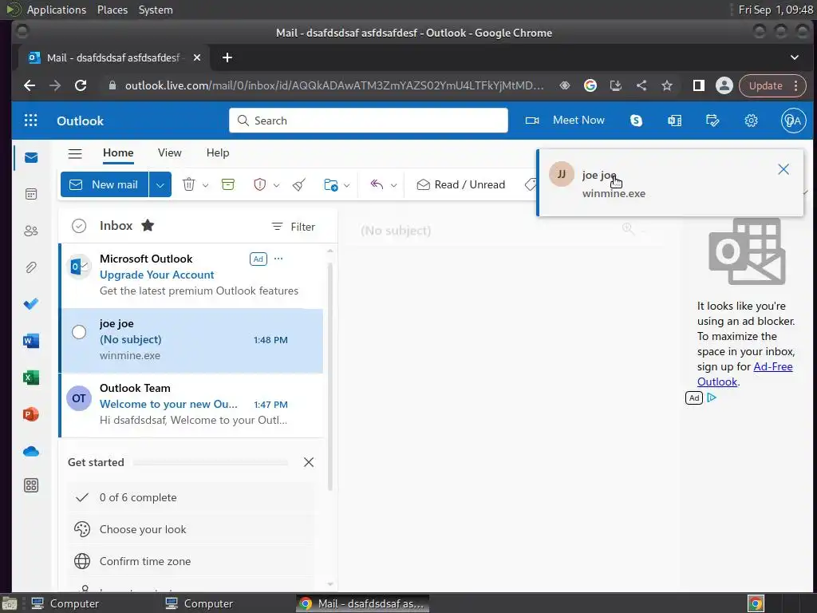Expand the Delete options dropdown arrow
Image resolution: width=817 pixels, height=613 pixels.
(x=205, y=185)
